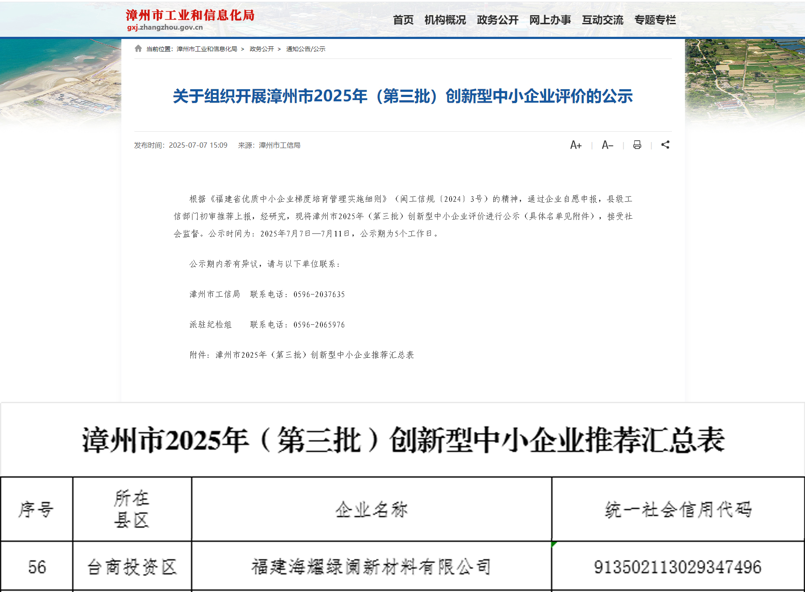The image size is (805, 592).
Task: Click the home breadcrumb icon
Action: coord(138,49)
